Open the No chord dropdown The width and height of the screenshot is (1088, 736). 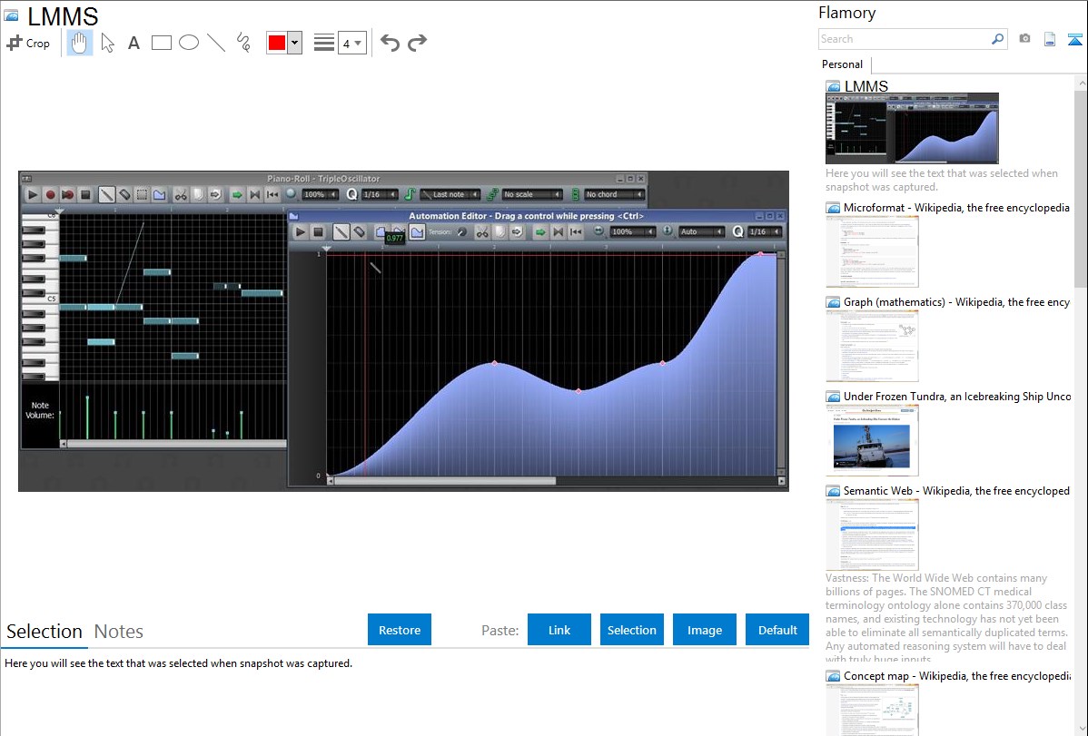tap(614, 195)
